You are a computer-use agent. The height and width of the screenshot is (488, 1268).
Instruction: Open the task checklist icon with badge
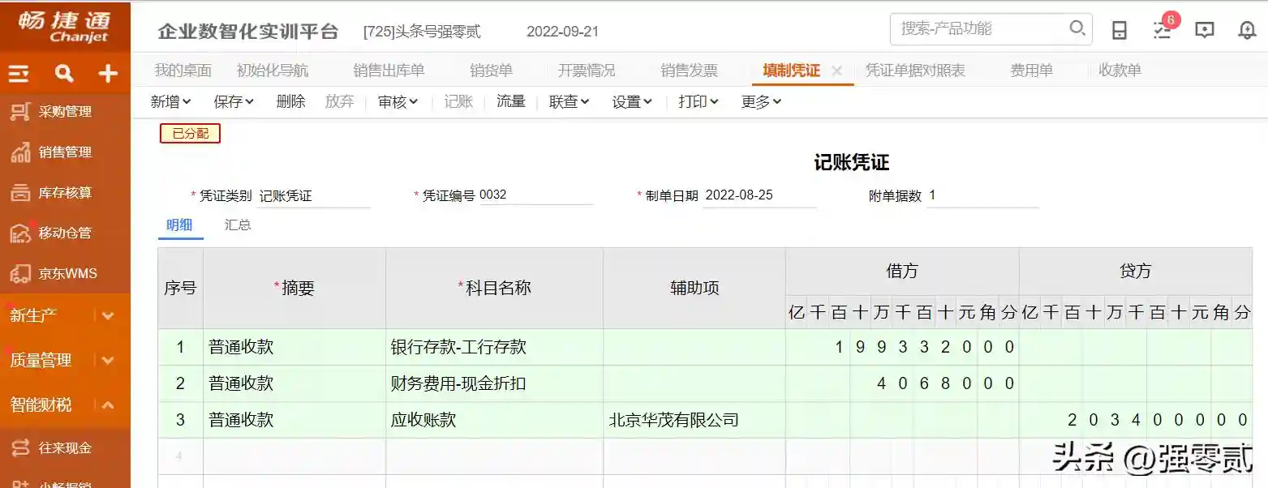pyautogui.click(x=1162, y=30)
